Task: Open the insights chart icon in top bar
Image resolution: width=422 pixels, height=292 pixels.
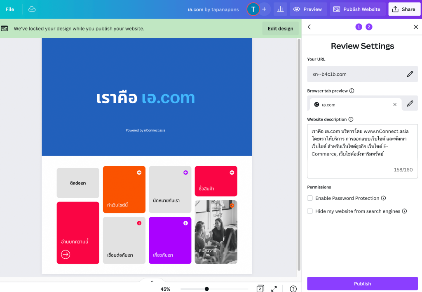Action: (280, 9)
